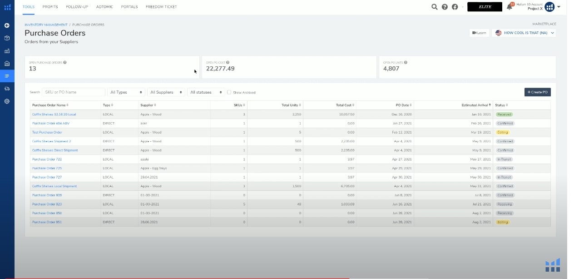Open the gear settings sidebar icon
The height and width of the screenshot is (279, 574).
tap(7, 101)
